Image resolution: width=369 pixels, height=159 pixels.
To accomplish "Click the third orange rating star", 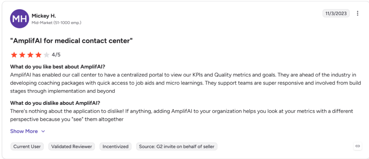I will click(30, 55).
